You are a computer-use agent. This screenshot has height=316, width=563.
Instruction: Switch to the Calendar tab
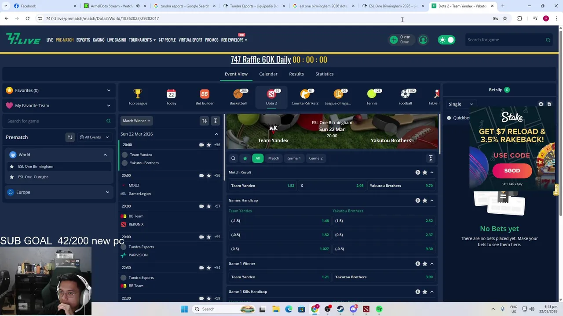coord(268,74)
